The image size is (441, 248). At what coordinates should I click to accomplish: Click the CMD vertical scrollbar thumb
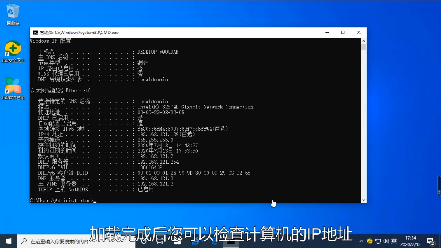[363, 47]
